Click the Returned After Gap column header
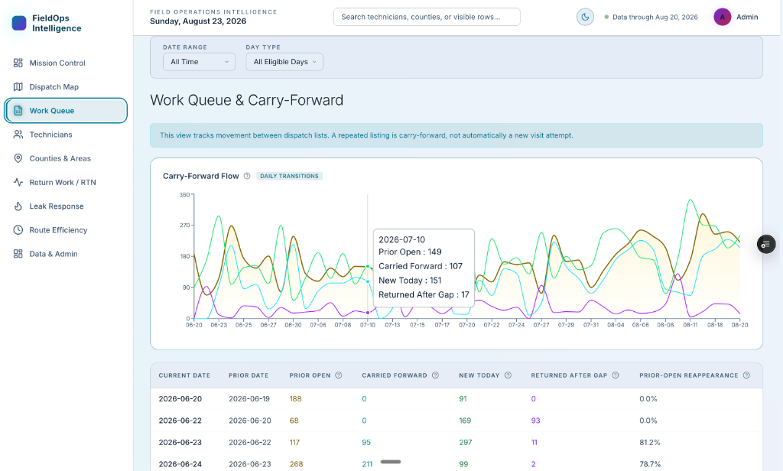The width and height of the screenshot is (783, 471). tap(569, 375)
